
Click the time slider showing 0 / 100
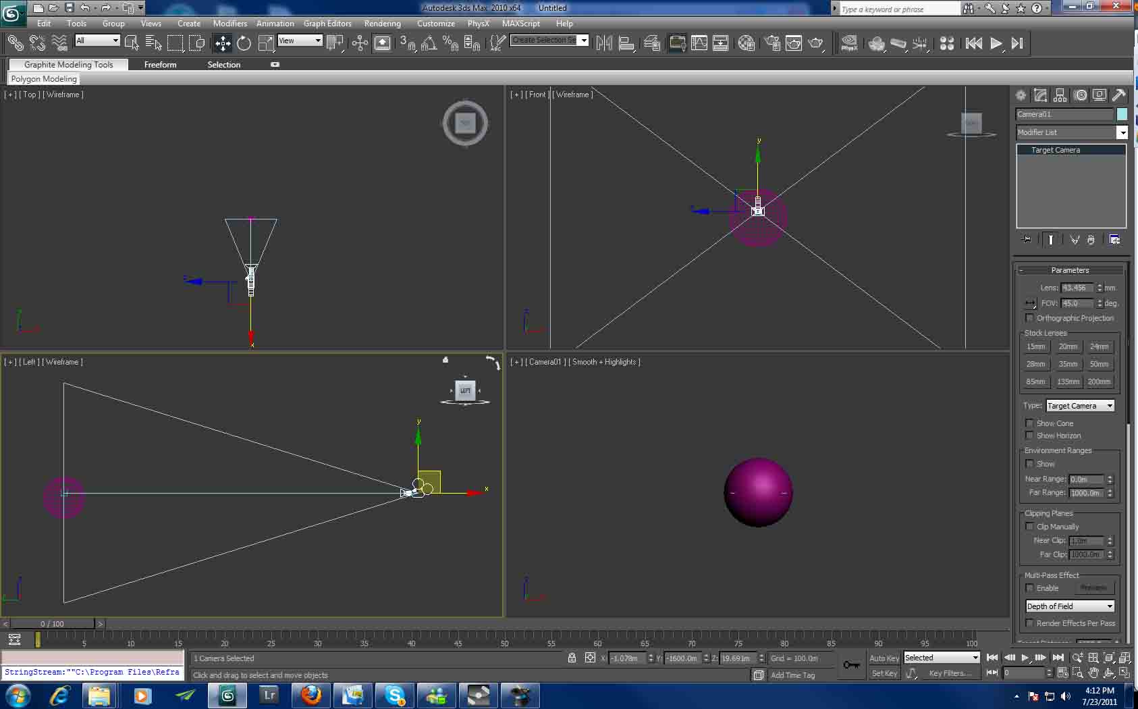click(x=53, y=624)
